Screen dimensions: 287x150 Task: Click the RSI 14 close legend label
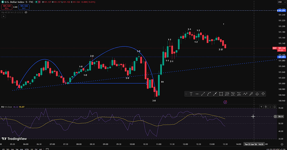pyautogui.click(x=7, y=107)
